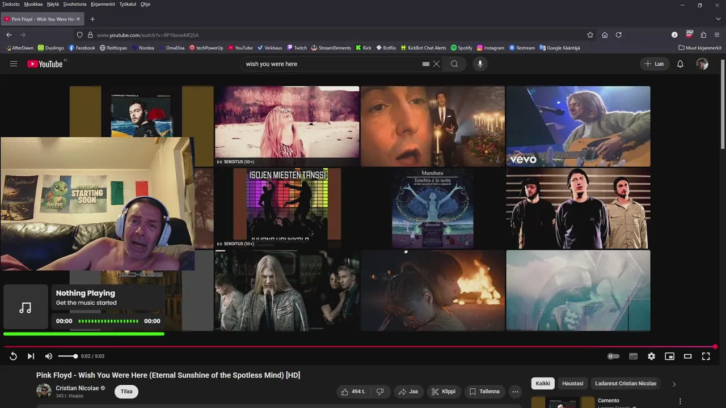Open a new browser tab
Image resolution: width=726 pixels, height=408 pixels.
click(x=92, y=19)
